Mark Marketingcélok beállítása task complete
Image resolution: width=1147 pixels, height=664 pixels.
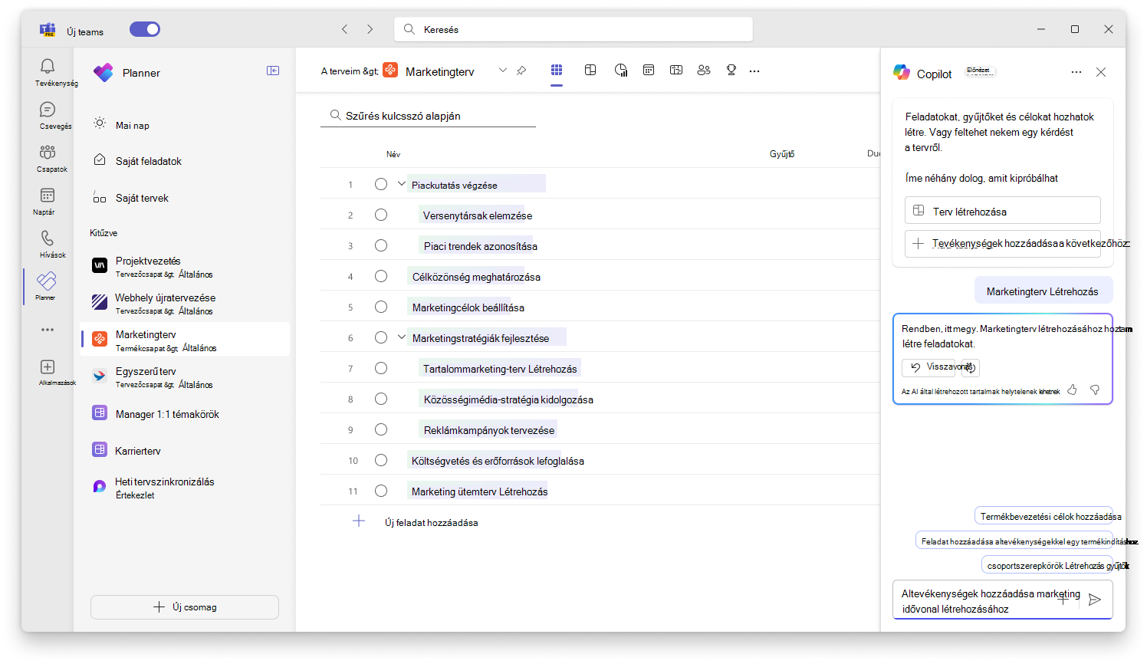tap(381, 307)
